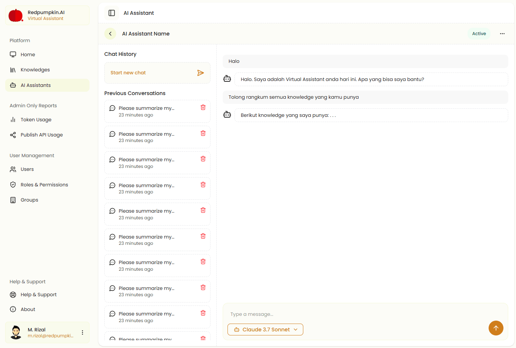Screen dimensions: 516x348
Task: Open the second Please summarize conversation
Action: [146, 137]
